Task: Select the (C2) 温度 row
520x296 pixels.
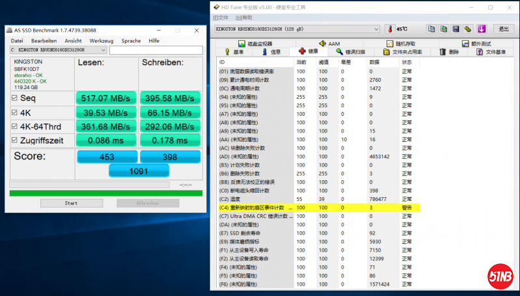Action: pos(319,199)
